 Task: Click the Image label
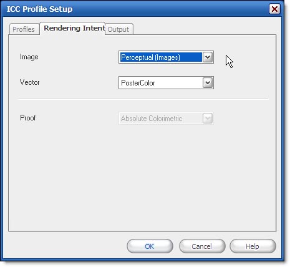[x=29, y=57]
